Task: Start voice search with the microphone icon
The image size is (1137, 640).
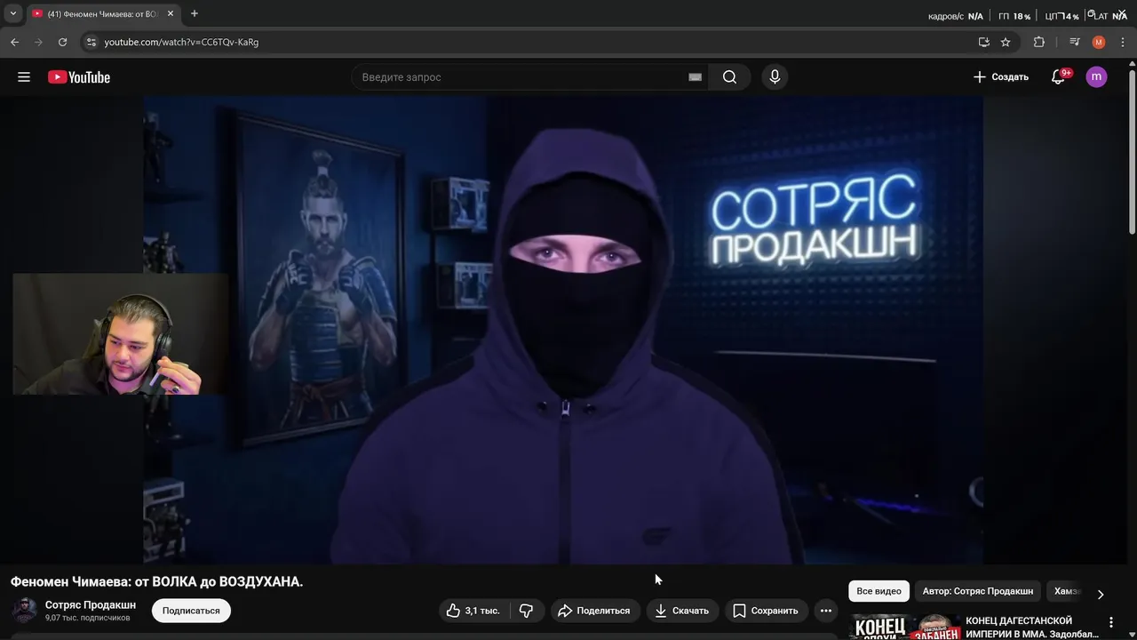Action: pyautogui.click(x=775, y=77)
